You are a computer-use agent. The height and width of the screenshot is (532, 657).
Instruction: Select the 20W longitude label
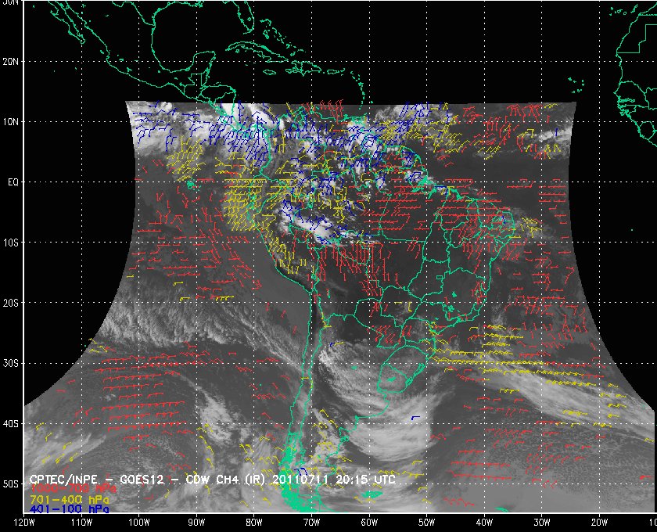[x=600, y=523]
